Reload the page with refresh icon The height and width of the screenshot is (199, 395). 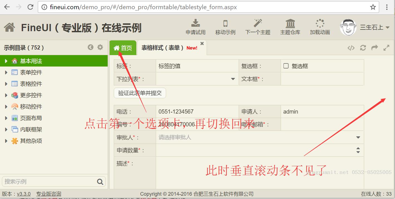[31, 7]
